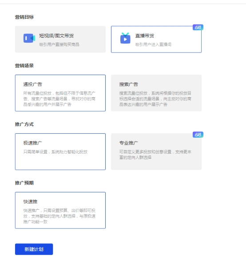This screenshot has width=246, height=267.
Task: Click the 618 badge on 专业推广 card
Action: (198, 135)
